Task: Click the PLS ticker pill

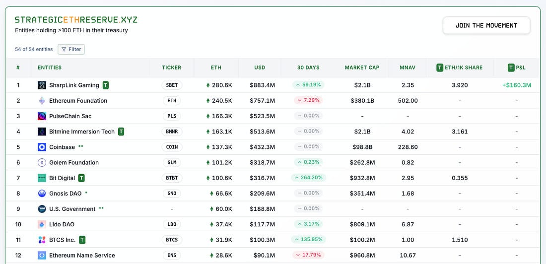Action: tap(172, 116)
